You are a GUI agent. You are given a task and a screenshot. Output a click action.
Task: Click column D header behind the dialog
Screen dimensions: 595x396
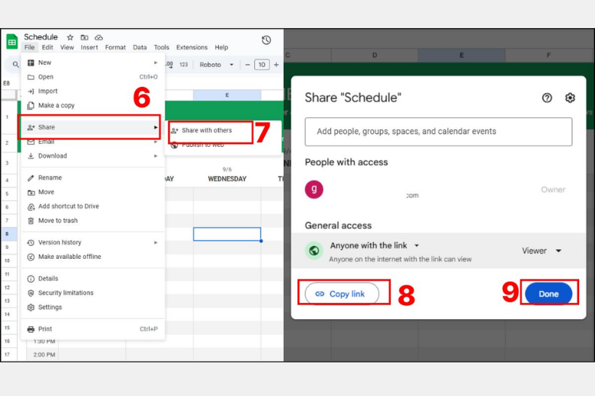[x=375, y=56]
